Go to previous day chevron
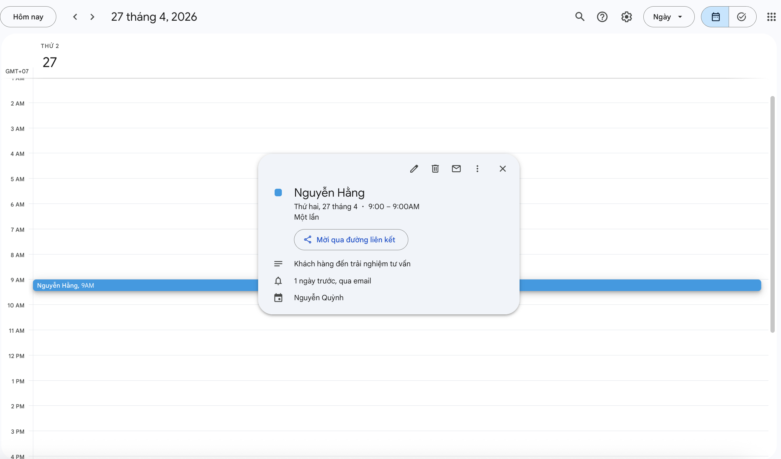 (x=75, y=17)
